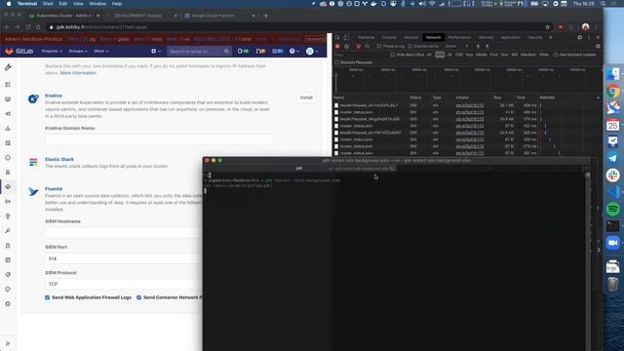Check the Has blocked cookies checkbox
Screen dimensions: 624x351
(556, 55)
